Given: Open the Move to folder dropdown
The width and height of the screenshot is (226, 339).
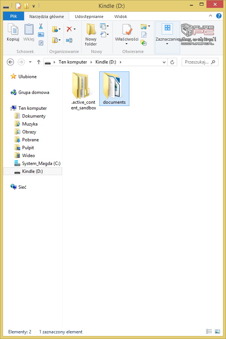Looking at the screenshot, I should [x=56, y=29].
